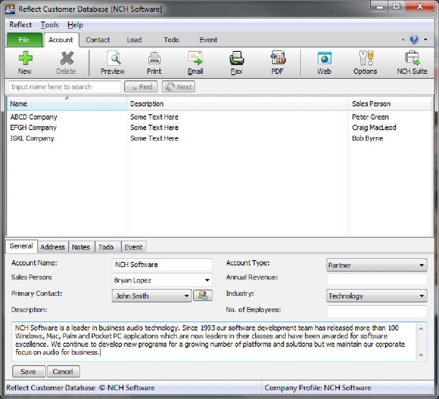Collapse the ribbon with the caret icon
This screenshot has height=399, width=439.
coord(403,40)
